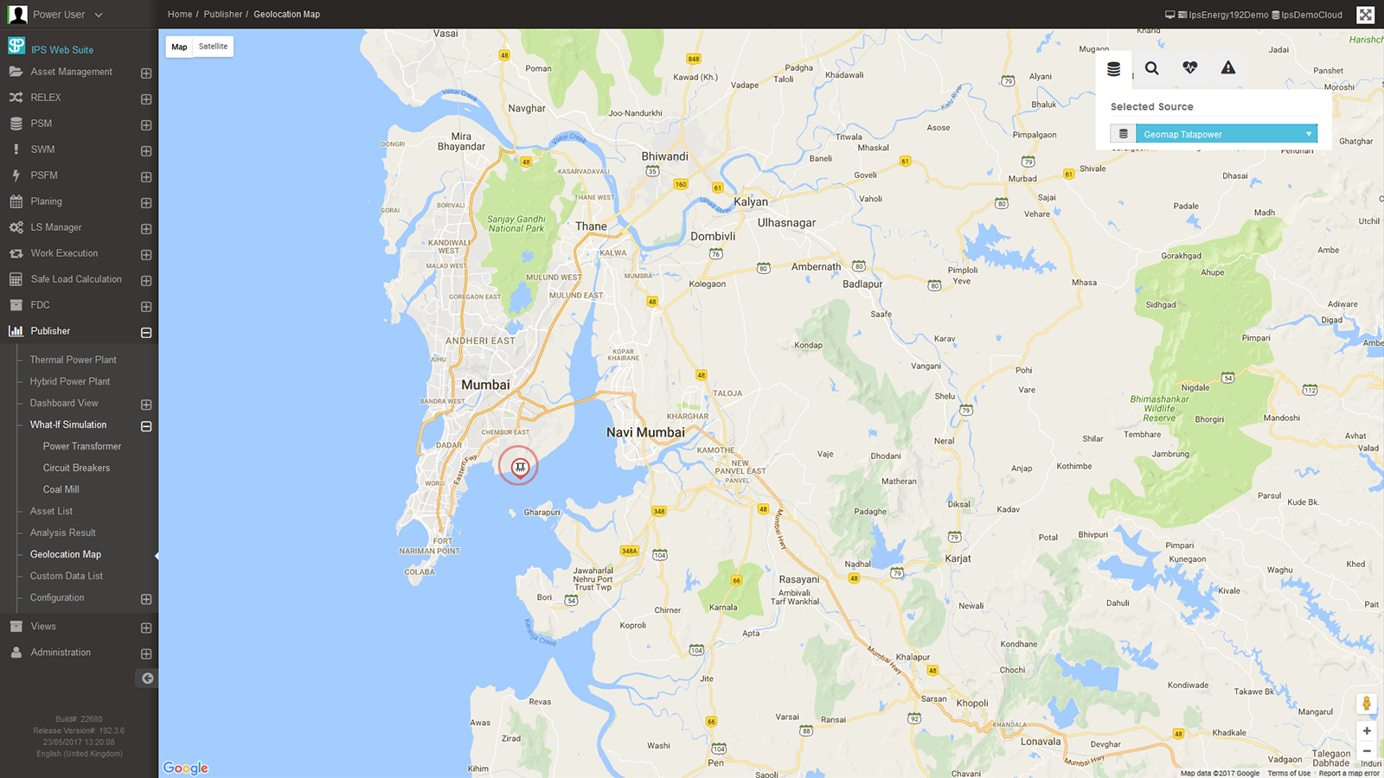This screenshot has width=1384, height=778.
Task: Open Thermal Power Plant page
Action: 74,360
